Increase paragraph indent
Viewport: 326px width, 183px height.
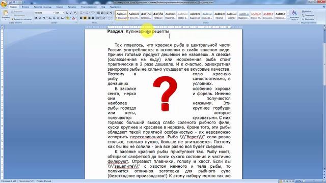pos(102,13)
